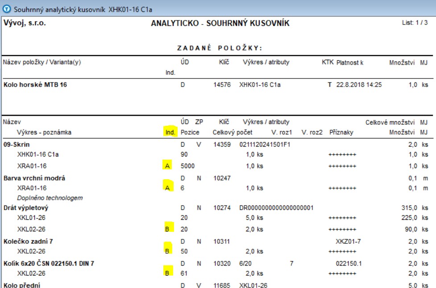Click the key value '10320'
Image resolution: width=436 pixels, height=288 pixels.
[222, 263]
